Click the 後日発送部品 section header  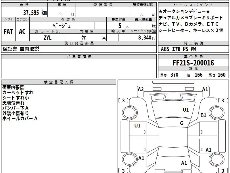[79, 43]
